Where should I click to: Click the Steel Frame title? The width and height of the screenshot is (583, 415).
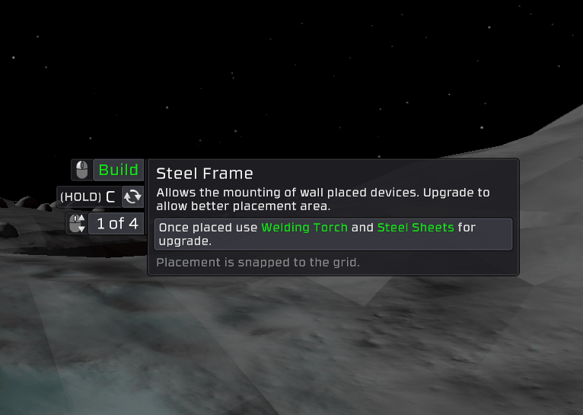[x=205, y=174]
